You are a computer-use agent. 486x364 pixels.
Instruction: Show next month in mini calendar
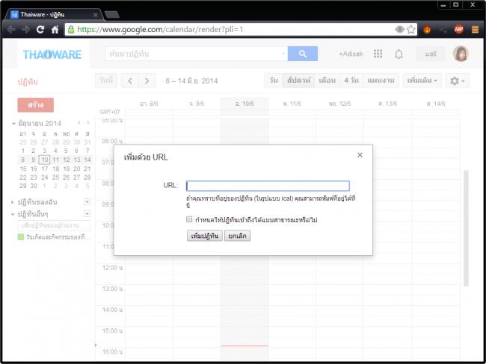click(x=88, y=123)
